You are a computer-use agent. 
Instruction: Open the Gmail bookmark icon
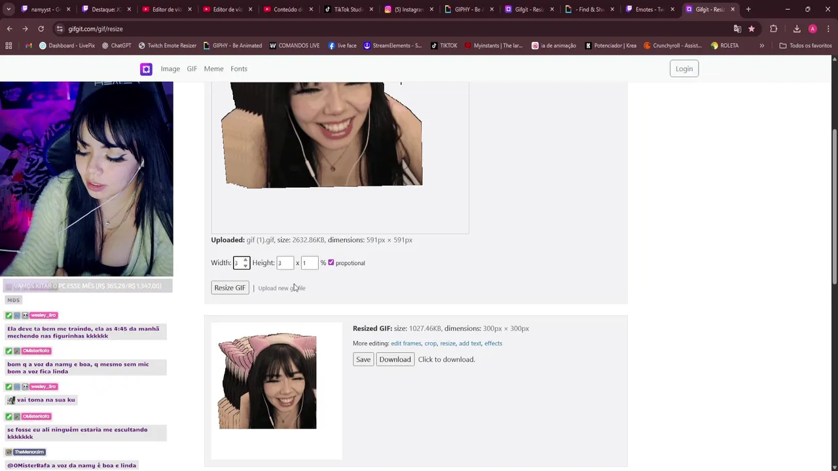click(x=29, y=46)
